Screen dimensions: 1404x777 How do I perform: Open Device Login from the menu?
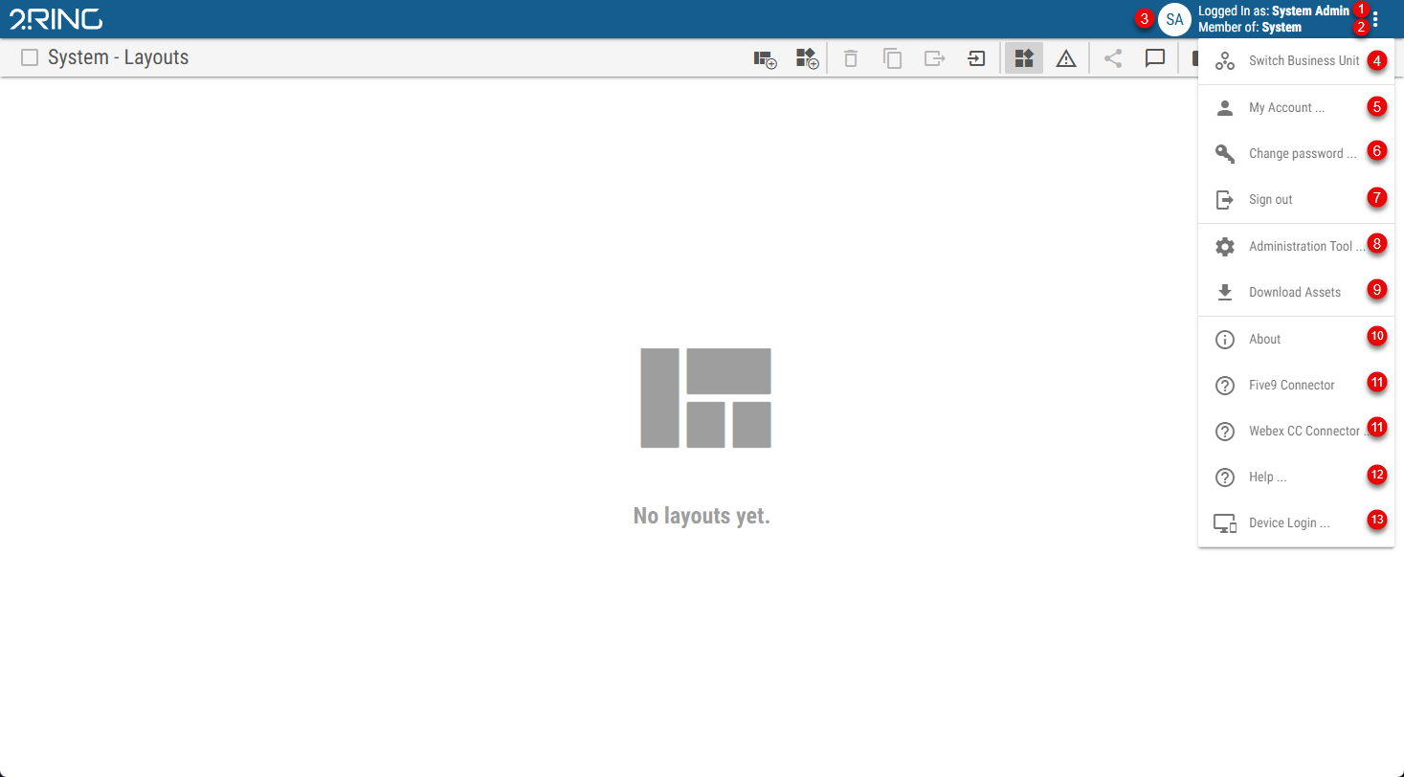click(x=1289, y=522)
